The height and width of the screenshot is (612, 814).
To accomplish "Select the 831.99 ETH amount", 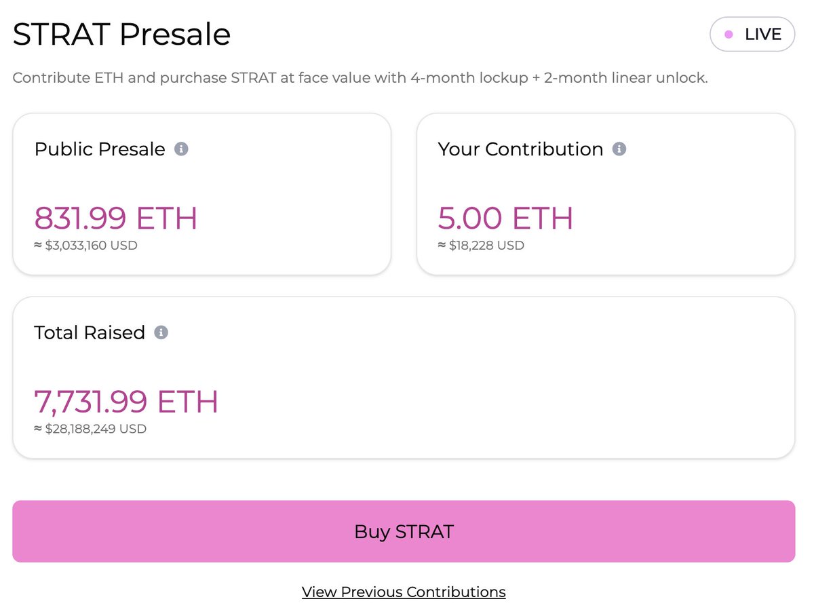I will [x=116, y=218].
